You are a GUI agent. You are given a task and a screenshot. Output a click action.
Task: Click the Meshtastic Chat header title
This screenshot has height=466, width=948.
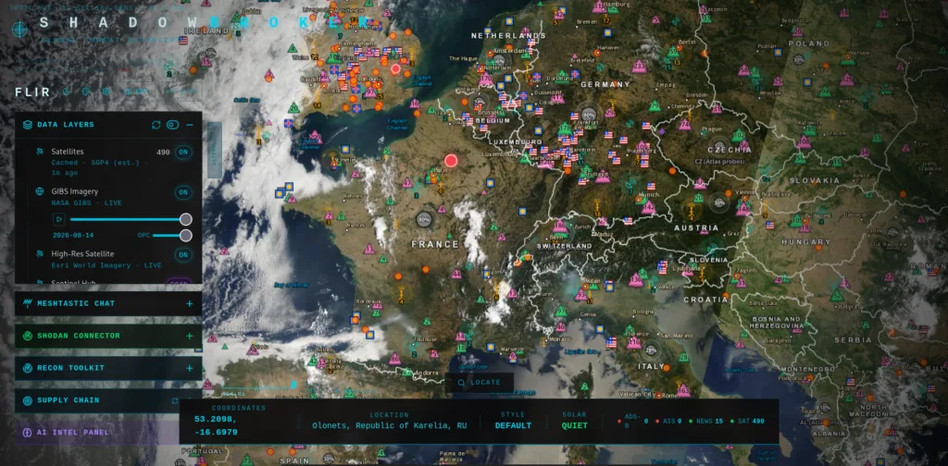[76, 303]
